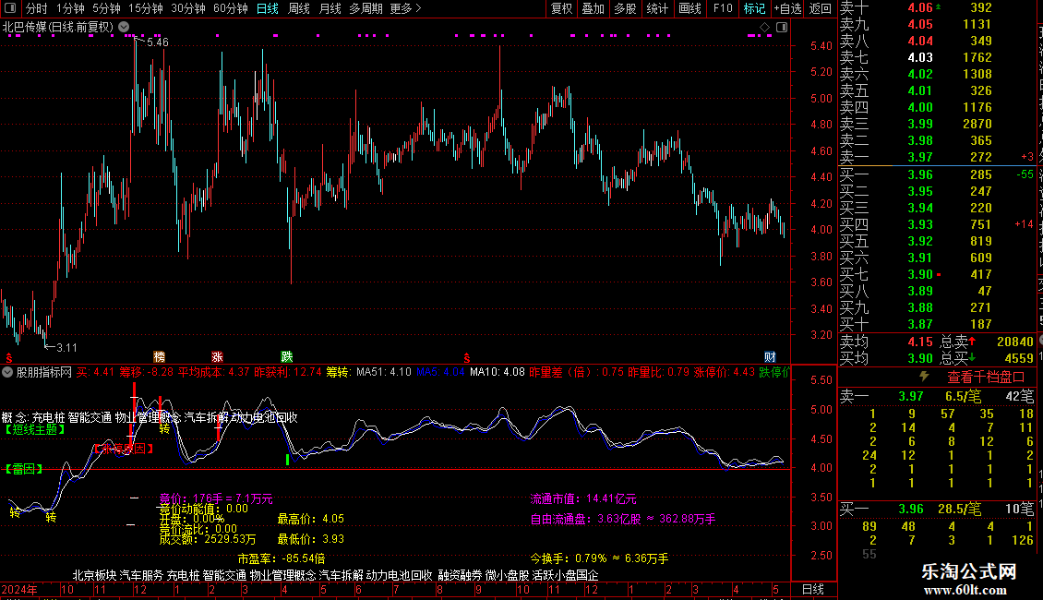The height and width of the screenshot is (600, 1043).
Task: Switch to 周线 weekly chart
Action: pyautogui.click(x=299, y=8)
